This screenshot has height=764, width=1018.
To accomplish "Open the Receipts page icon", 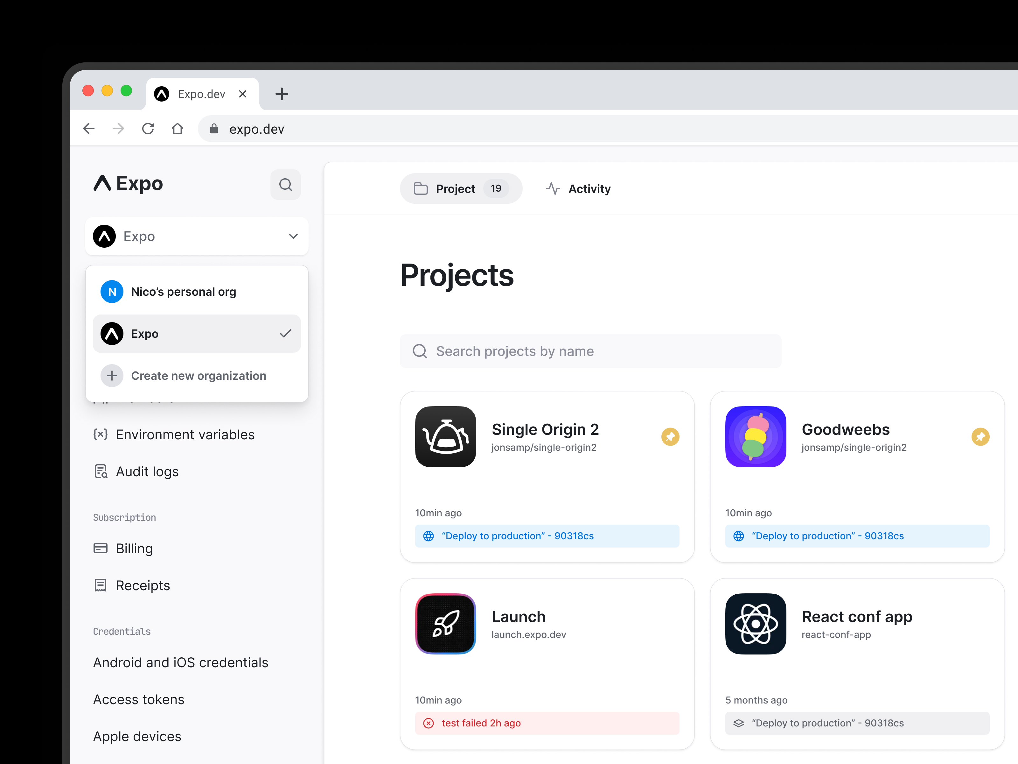I will point(101,585).
